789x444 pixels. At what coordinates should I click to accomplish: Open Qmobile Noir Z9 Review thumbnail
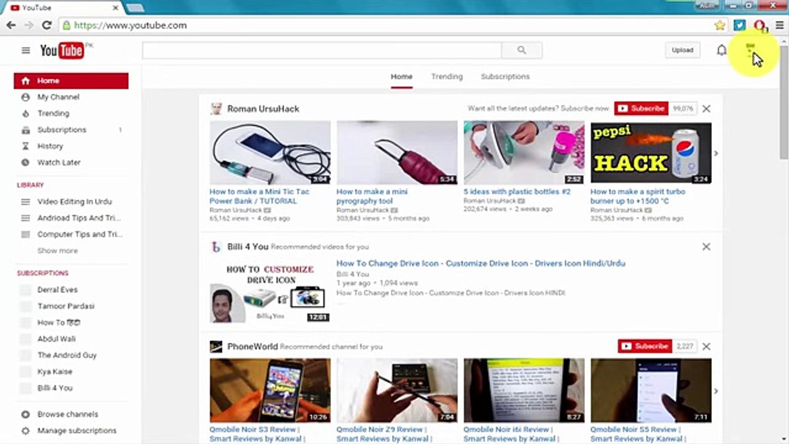tap(397, 390)
